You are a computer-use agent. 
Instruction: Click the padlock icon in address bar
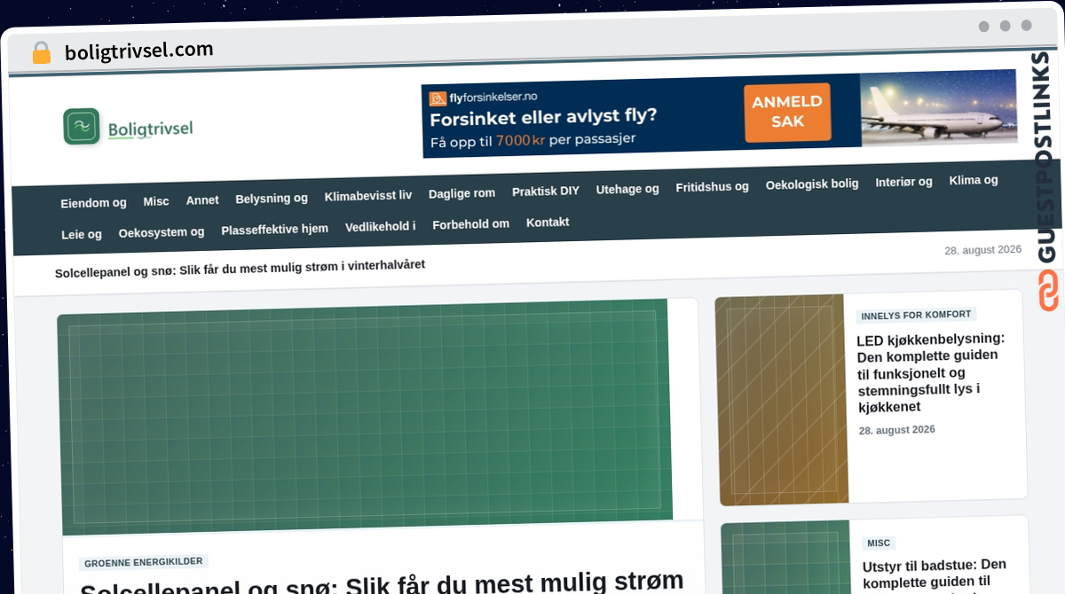coord(42,52)
